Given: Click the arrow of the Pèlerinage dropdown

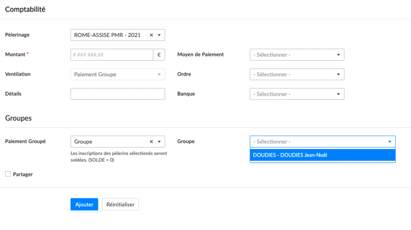Looking at the screenshot, I should tap(159, 35).
